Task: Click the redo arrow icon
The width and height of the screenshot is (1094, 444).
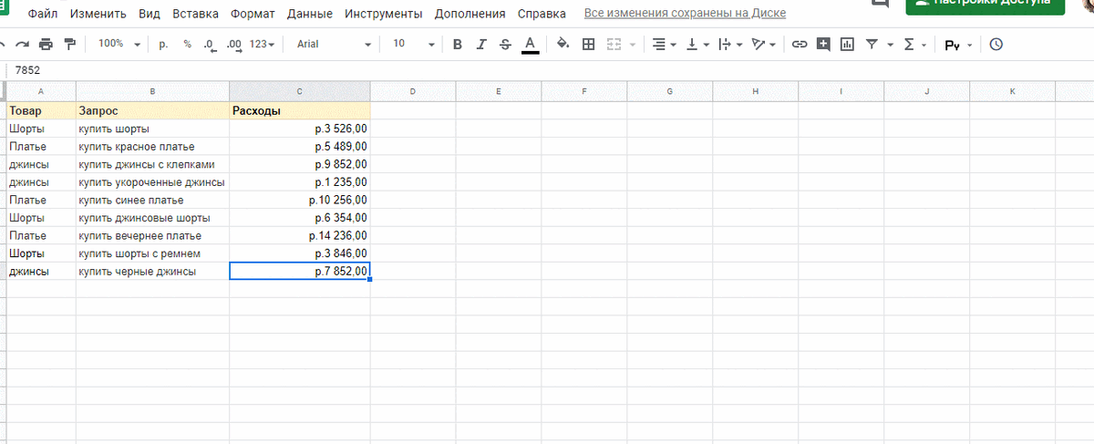Action: point(22,44)
